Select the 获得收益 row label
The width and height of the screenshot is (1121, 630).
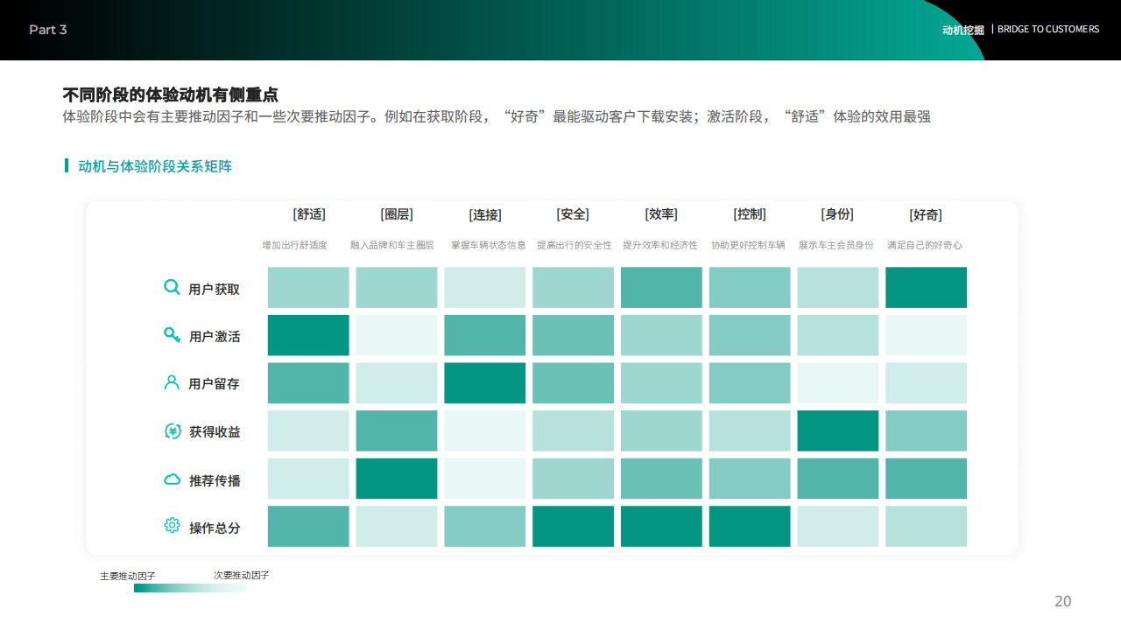[215, 432]
